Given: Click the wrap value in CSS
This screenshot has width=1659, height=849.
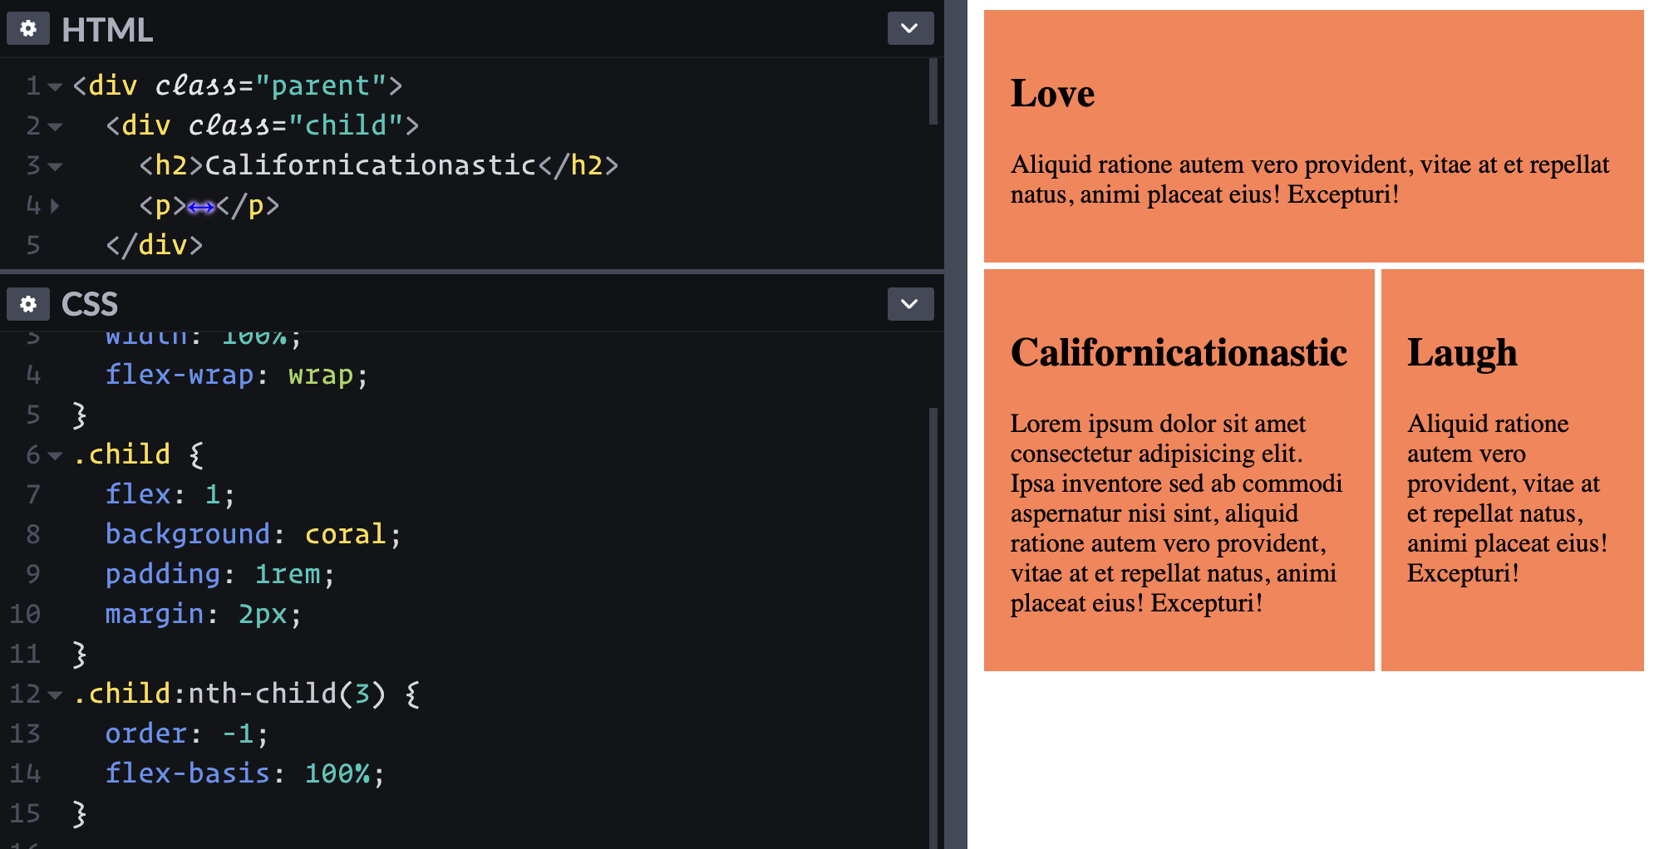Looking at the screenshot, I should (321, 375).
